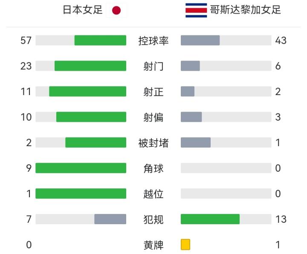
Task: Click Costa Rica's gray possession bar
Action: point(200,40)
